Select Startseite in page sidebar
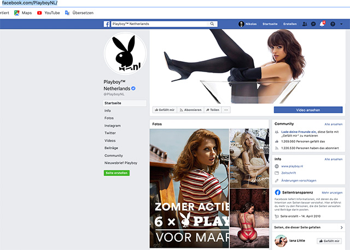 [125, 103]
